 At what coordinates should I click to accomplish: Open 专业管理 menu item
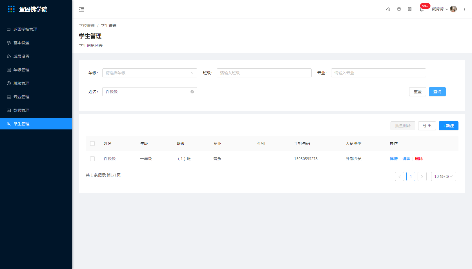coord(36,97)
